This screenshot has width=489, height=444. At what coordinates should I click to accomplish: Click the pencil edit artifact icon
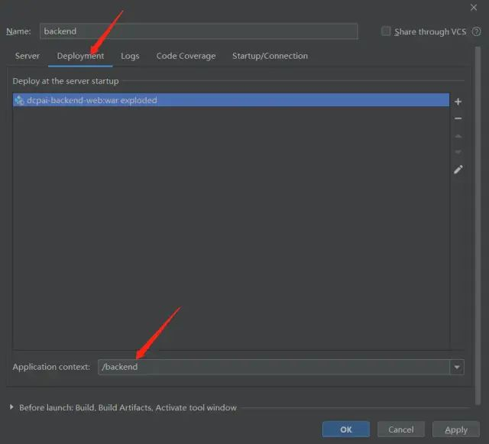click(458, 170)
